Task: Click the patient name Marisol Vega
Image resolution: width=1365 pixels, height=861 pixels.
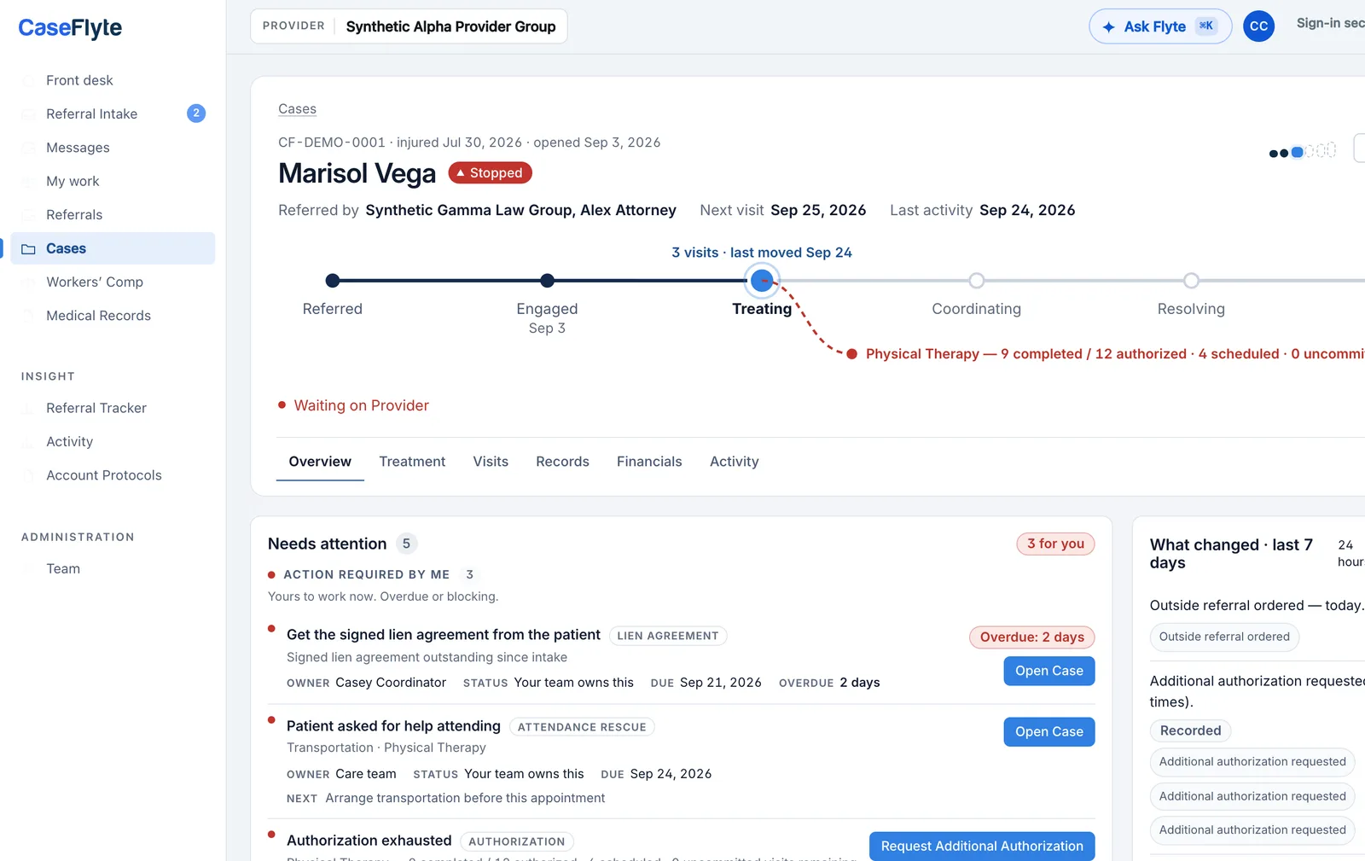Action: click(x=357, y=173)
